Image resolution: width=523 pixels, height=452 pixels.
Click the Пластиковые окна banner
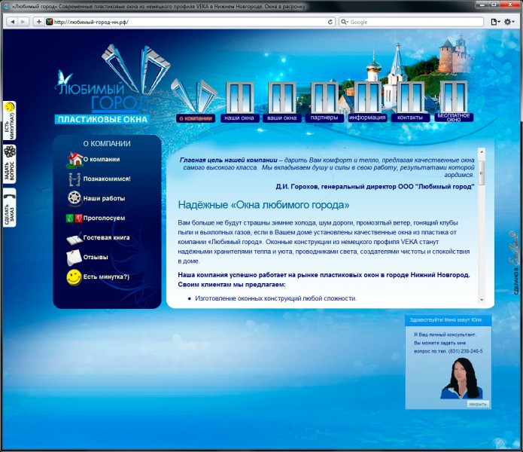point(102,119)
